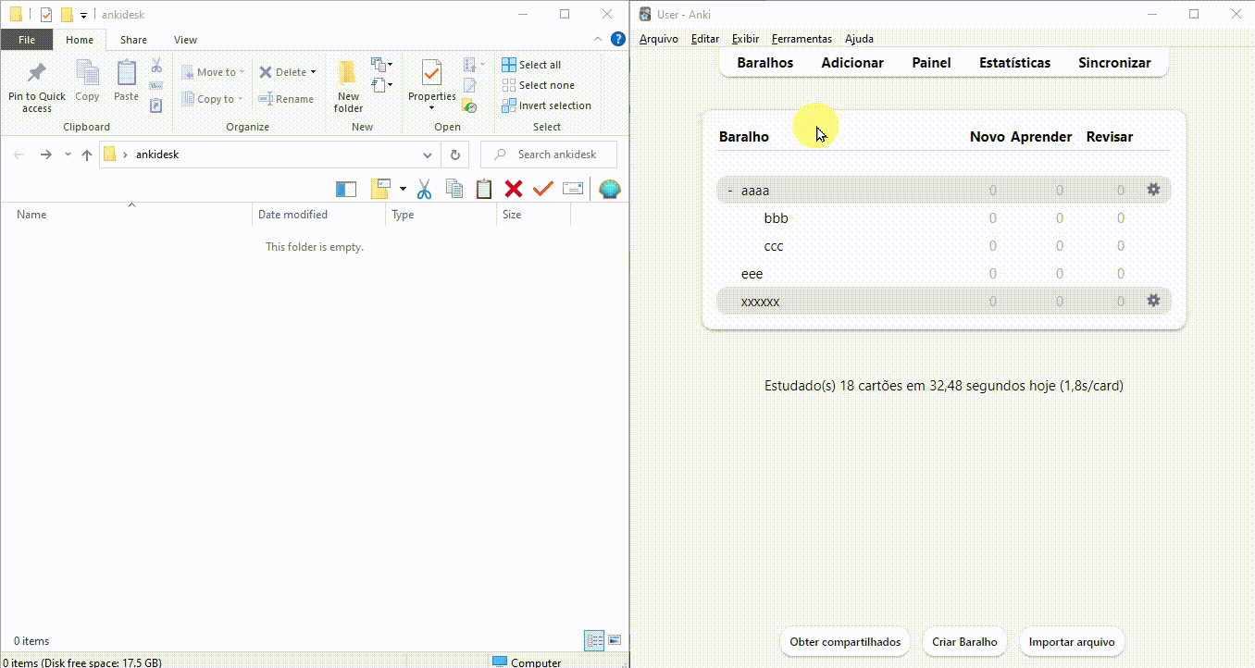
Task: Click the Sincronizar link
Action: [1114, 63]
